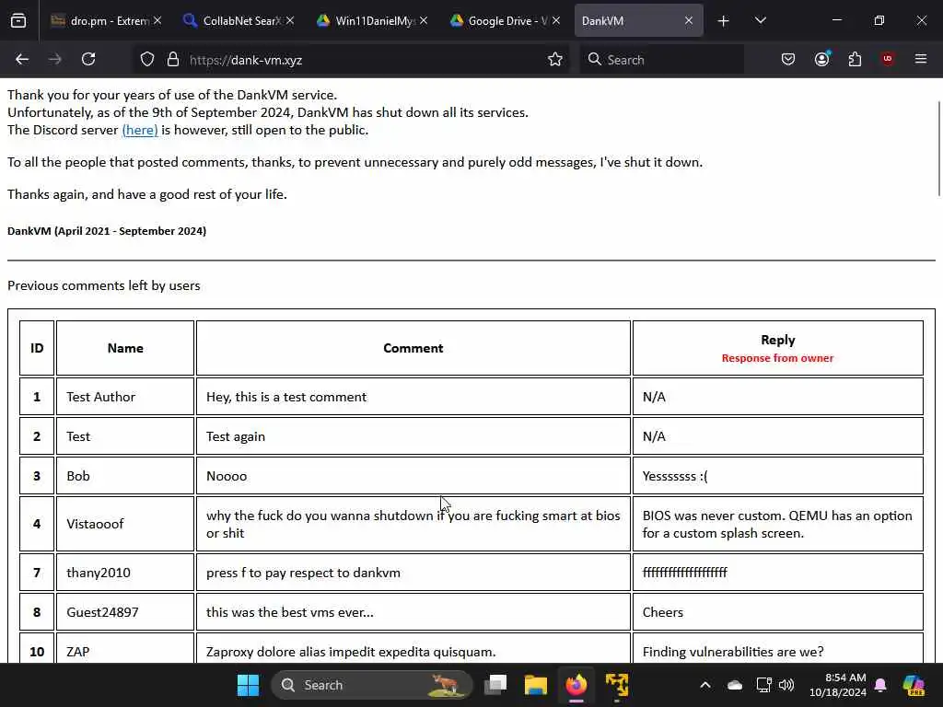The width and height of the screenshot is (943, 707).
Task: Click 'press f to pay respect' comment
Action: [413, 573]
